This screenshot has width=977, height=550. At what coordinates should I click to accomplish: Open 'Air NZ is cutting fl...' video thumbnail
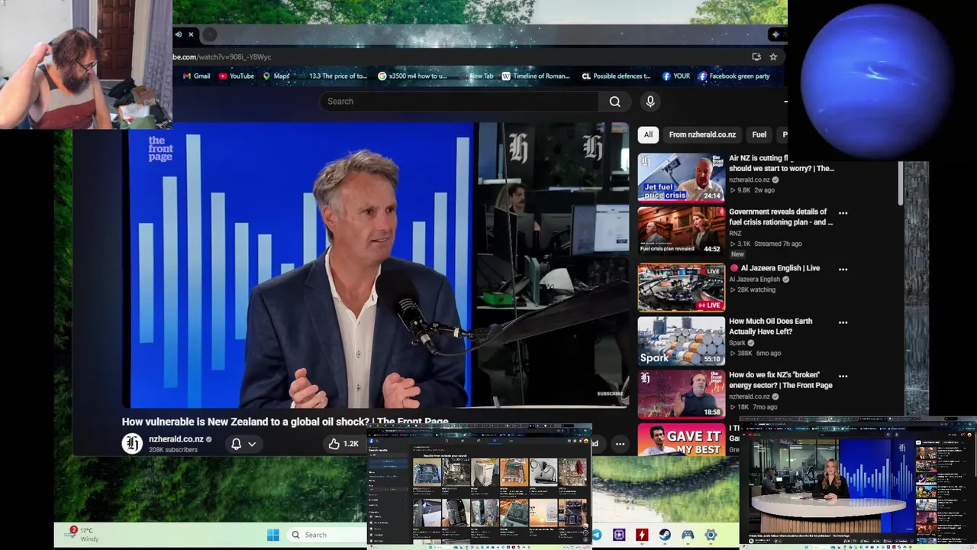coord(682,177)
